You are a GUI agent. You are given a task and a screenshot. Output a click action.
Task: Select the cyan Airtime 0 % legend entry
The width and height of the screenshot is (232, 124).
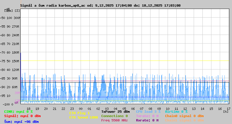click(176, 112)
